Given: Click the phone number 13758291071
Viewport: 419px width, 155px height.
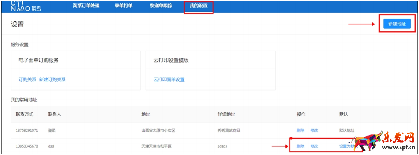Looking at the screenshot, I should point(27,130).
